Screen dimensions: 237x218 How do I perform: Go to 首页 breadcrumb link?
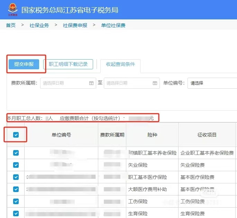pos(11,25)
